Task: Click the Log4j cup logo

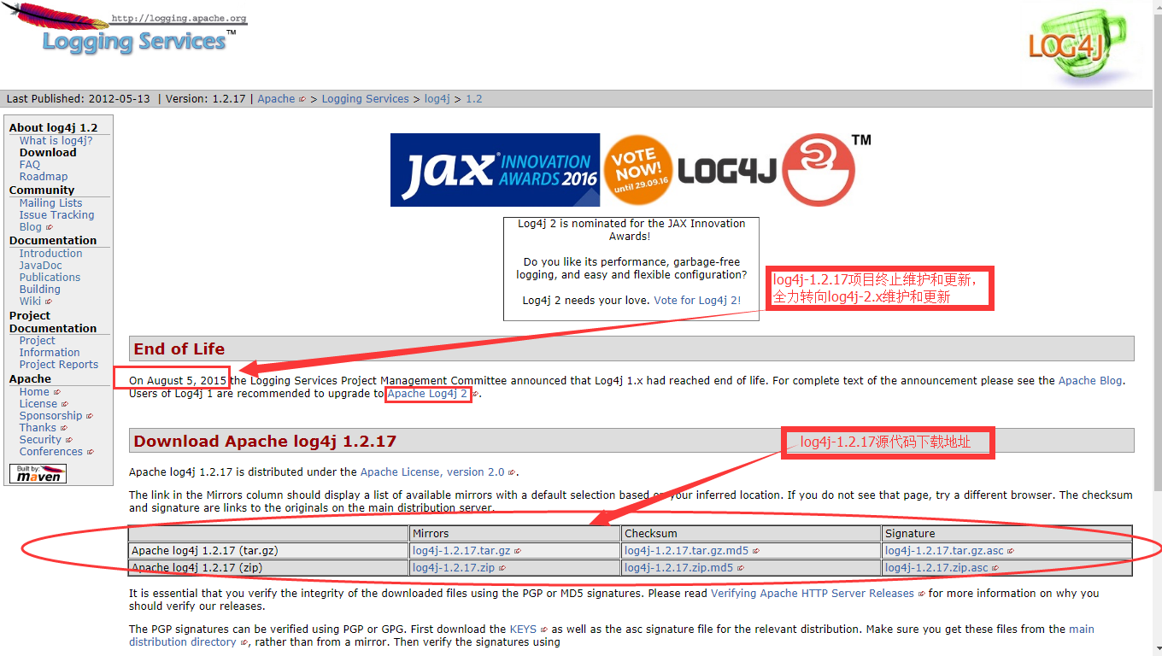Action: coord(1079,44)
